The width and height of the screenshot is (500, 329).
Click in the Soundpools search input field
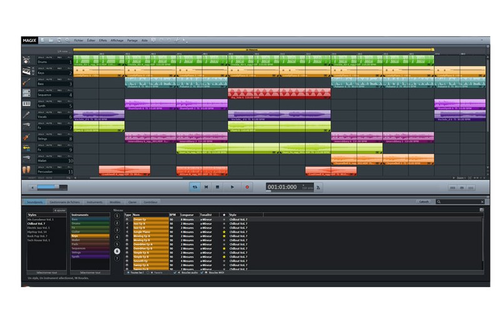pyautogui.click(x=461, y=202)
